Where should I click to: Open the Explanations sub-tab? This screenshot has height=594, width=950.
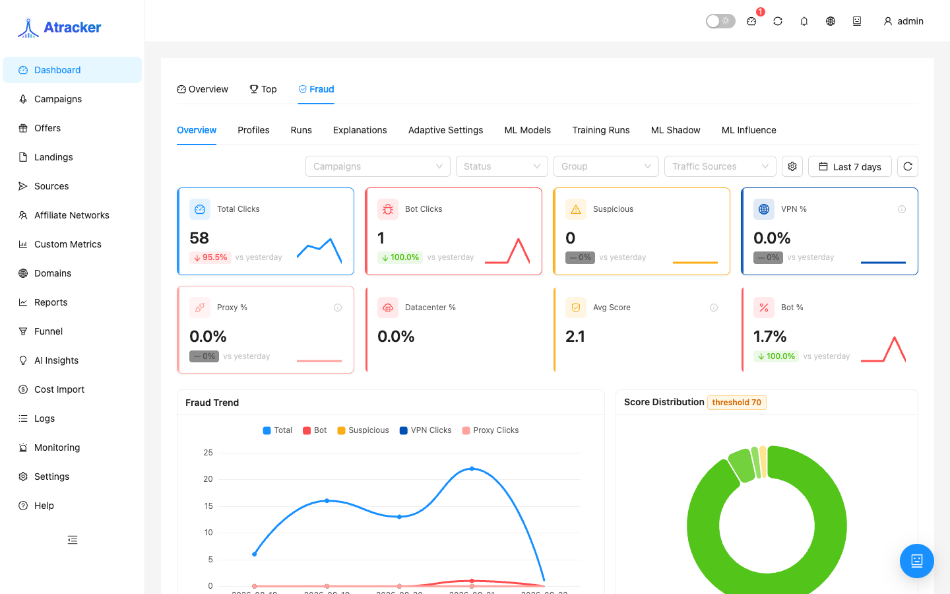[360, 130]
